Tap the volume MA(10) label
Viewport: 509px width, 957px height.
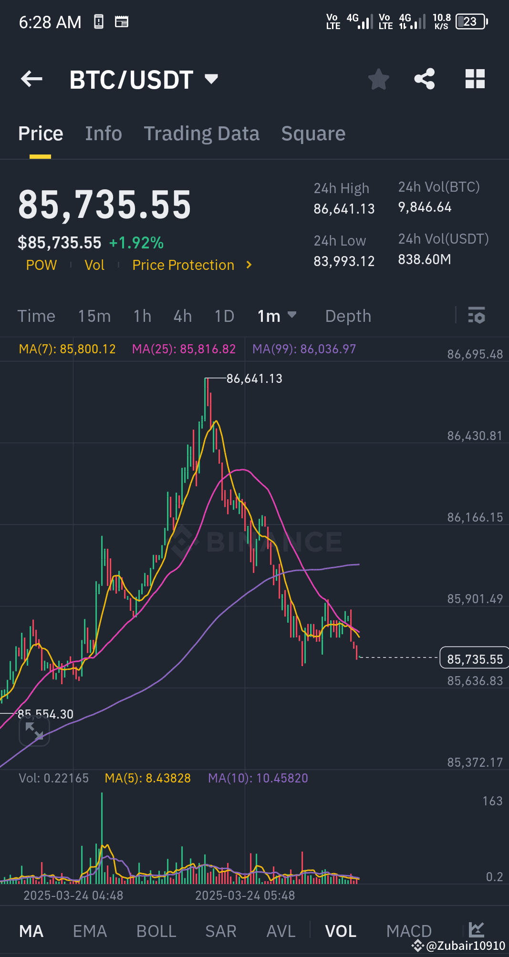click(258, 778)
